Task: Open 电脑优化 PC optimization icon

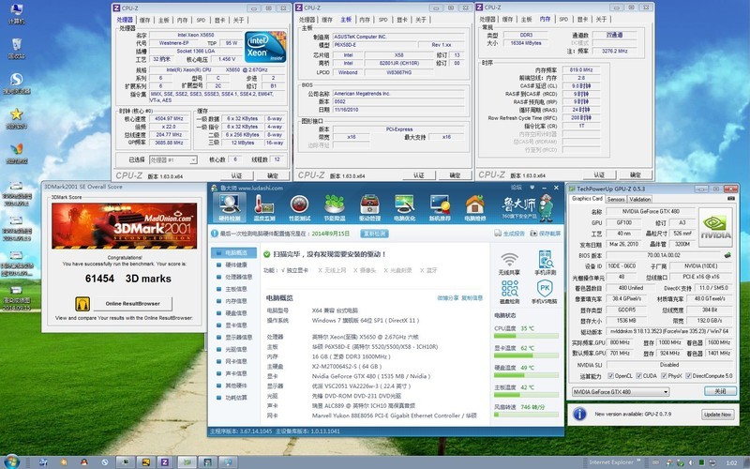Action: point(405,207)
